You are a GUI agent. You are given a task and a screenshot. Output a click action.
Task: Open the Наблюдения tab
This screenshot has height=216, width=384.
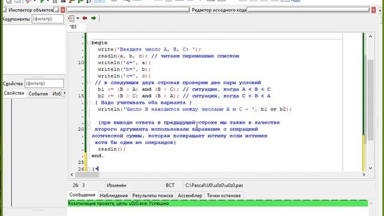[113, 196]
